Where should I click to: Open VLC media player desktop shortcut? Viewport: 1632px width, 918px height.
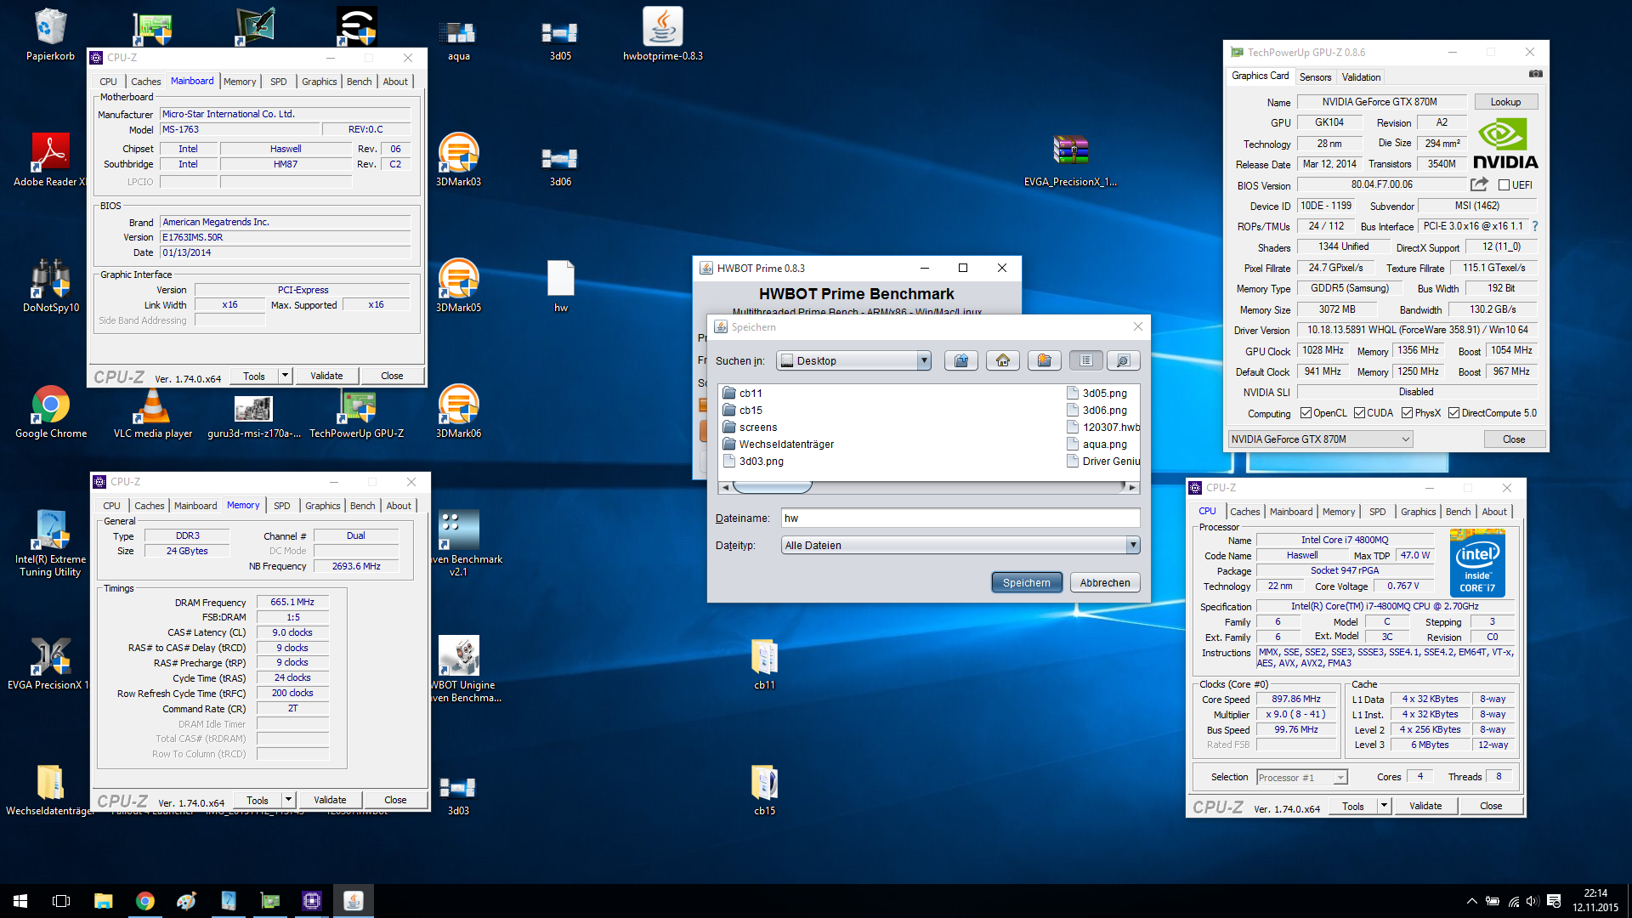(x=153, y=412)
